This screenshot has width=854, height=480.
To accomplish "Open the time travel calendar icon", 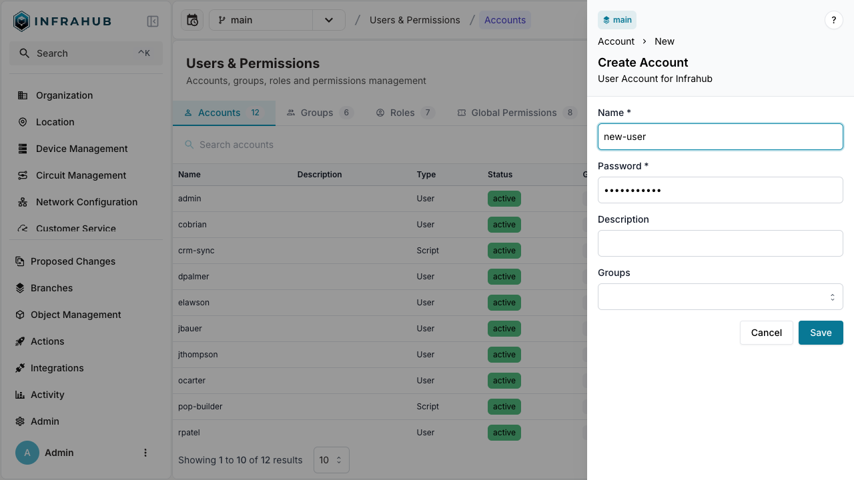I will (192, 20).
